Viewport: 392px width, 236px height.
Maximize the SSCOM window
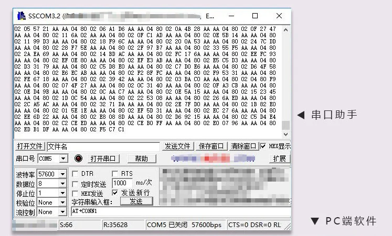pos(255,16)
